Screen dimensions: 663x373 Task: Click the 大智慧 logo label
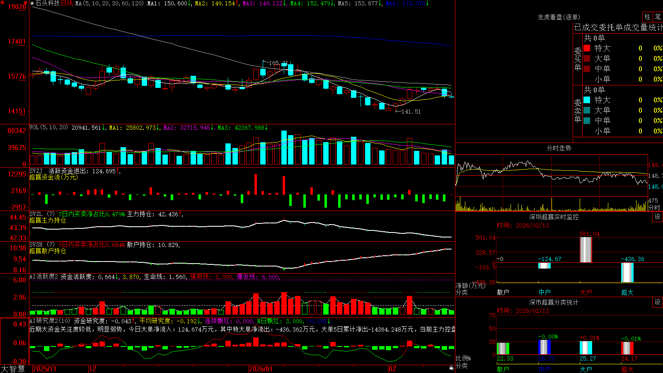13,368
